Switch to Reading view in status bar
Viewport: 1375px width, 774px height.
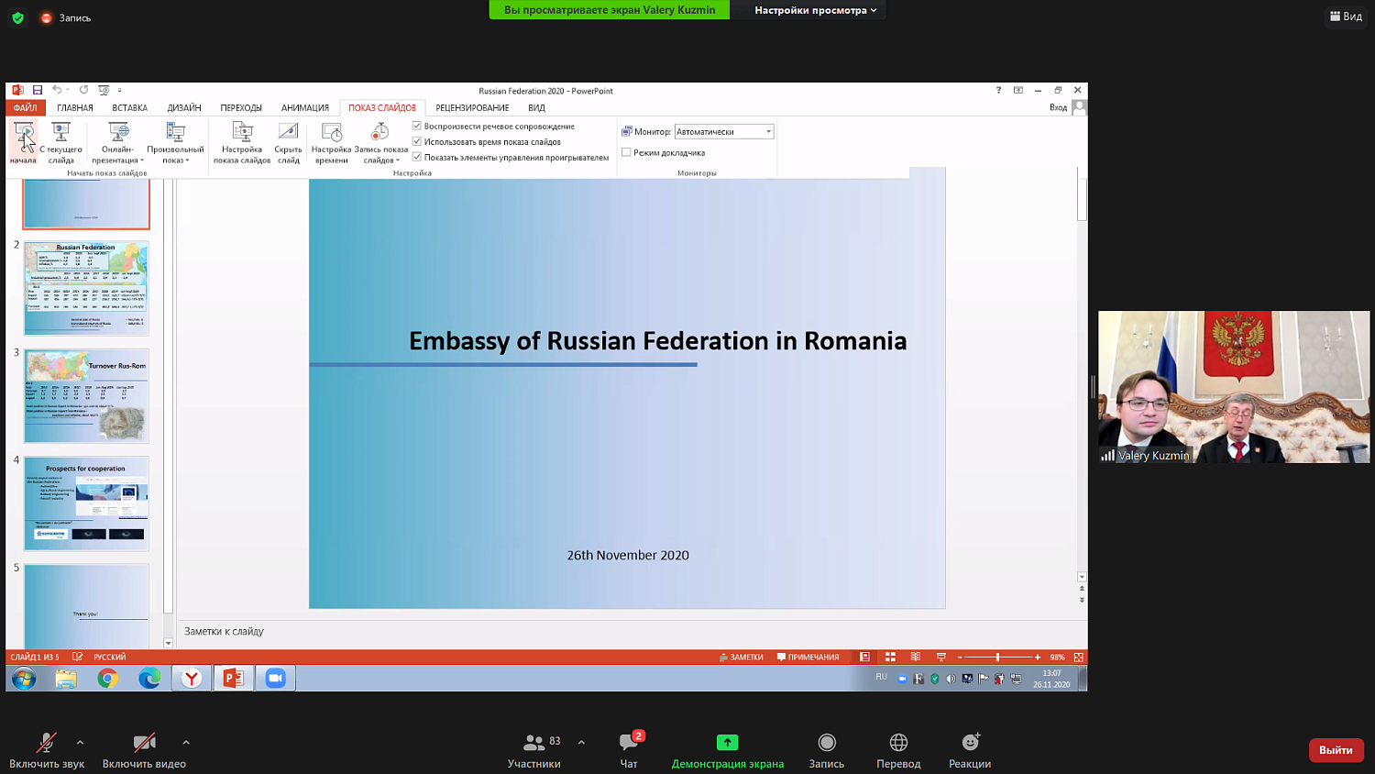pos(915,657)
